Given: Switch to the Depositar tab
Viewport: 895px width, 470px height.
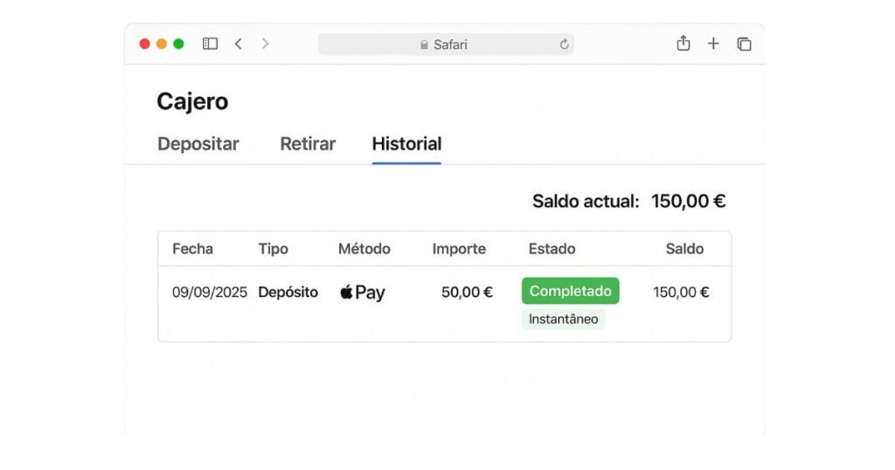Looking at the screenshot, I should point(198,144).
